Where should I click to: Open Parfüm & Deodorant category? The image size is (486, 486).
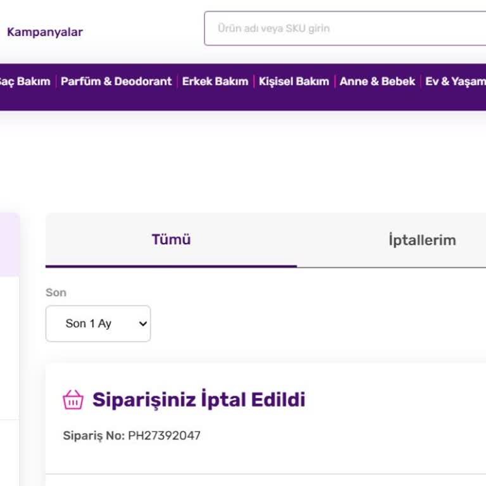click(x=116, y=81)
